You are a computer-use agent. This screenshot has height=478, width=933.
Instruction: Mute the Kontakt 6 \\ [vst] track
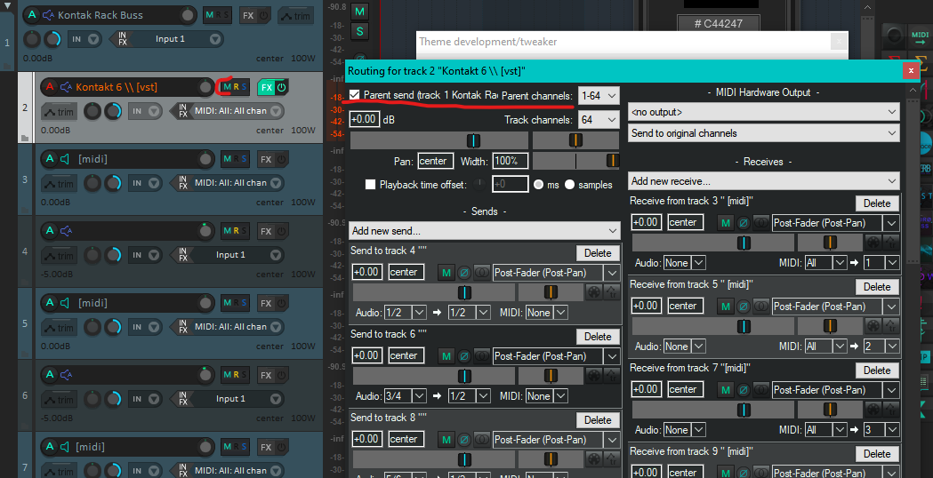pyautogui.click(x=227, y=87)
